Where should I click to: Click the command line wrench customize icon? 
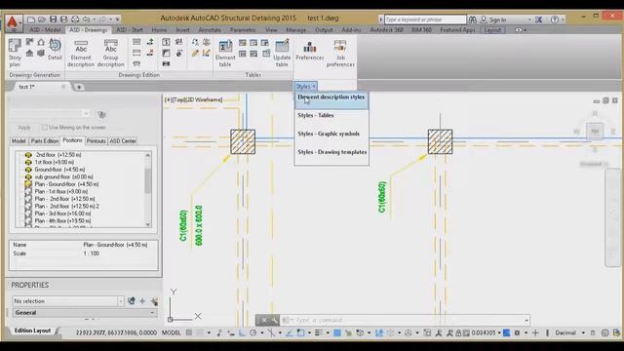(274, 320)
